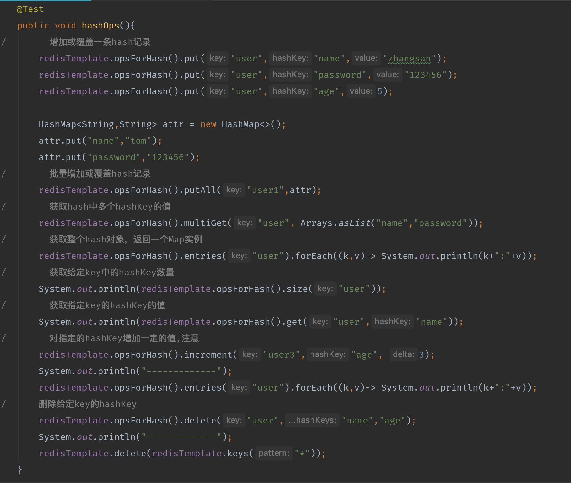571x483 pixels.
Task: Click the new keyword
Action: pos(208,124)
